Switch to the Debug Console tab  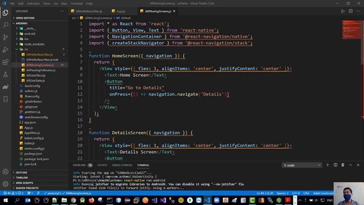coord(122,165)
